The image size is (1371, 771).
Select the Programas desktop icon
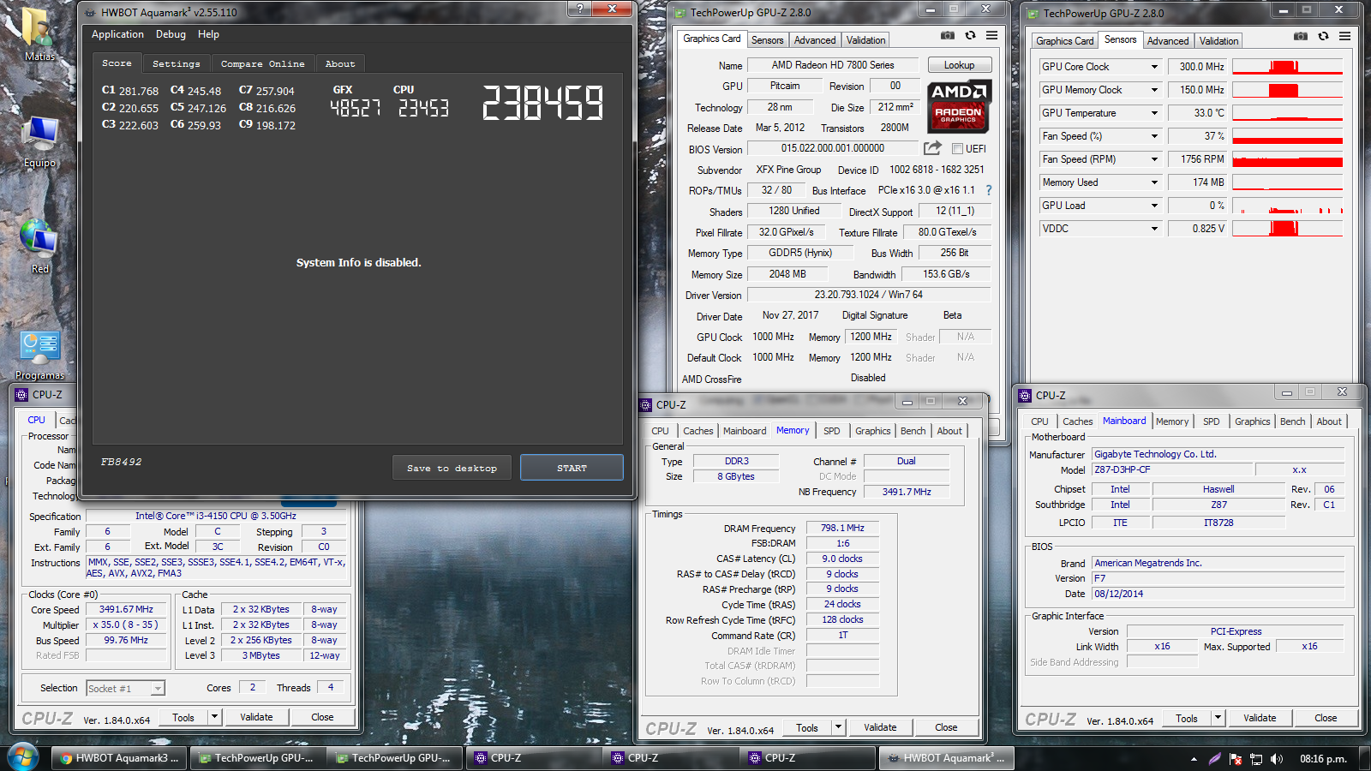[x=39, y=355]
